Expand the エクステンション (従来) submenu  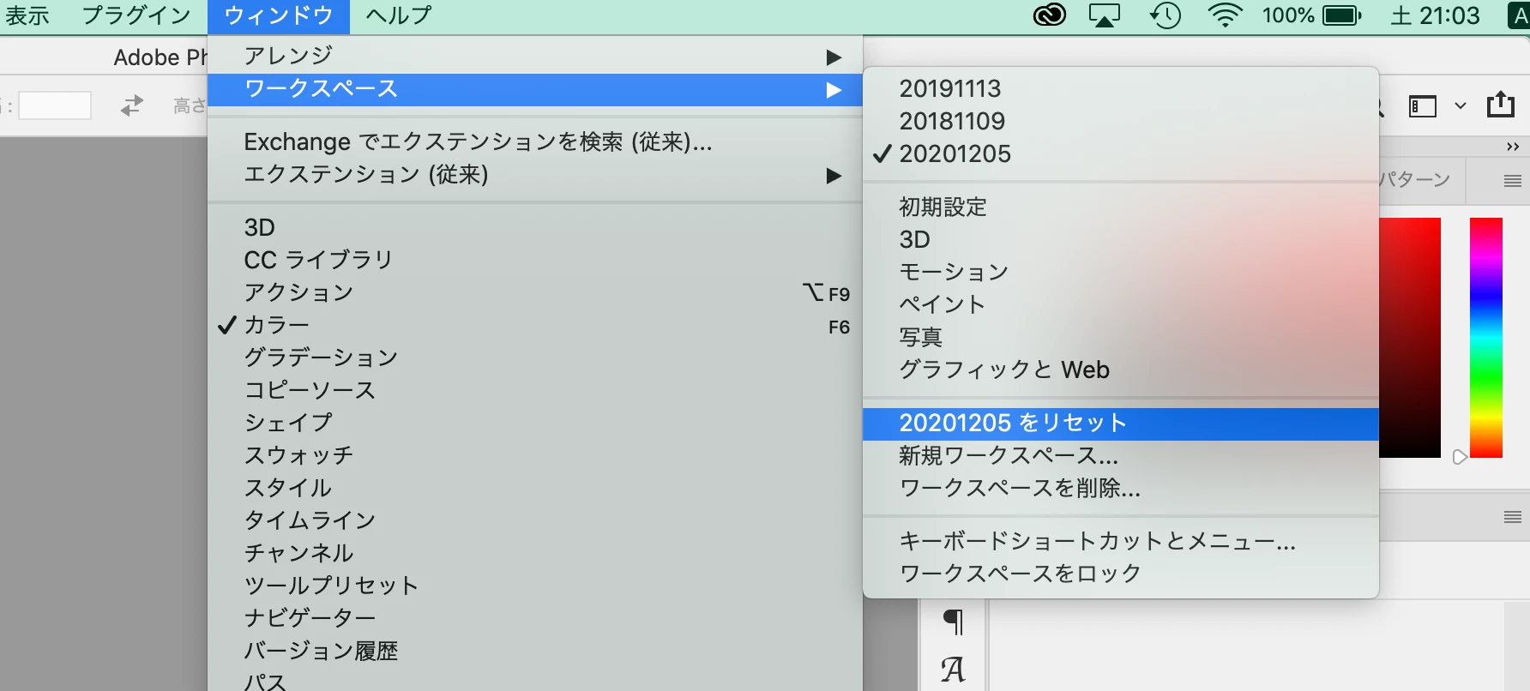pyautogui.click(x=535, y=175)
